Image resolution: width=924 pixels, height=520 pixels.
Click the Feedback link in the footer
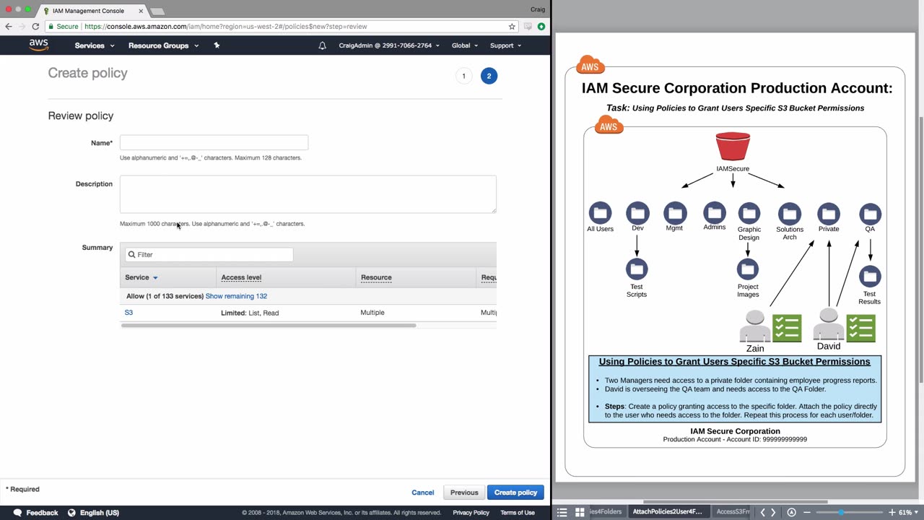coord(42,513)
